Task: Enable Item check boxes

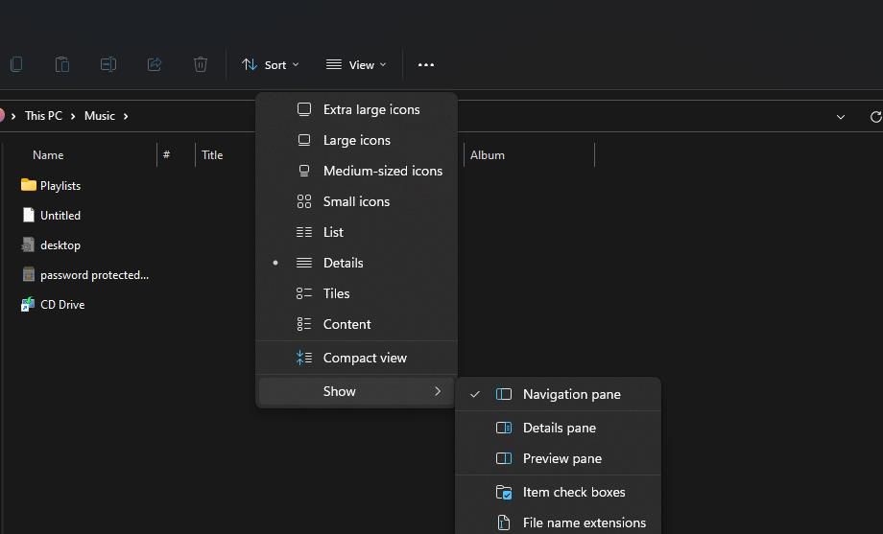Action: pyautogui.click(x=573, y=492)
